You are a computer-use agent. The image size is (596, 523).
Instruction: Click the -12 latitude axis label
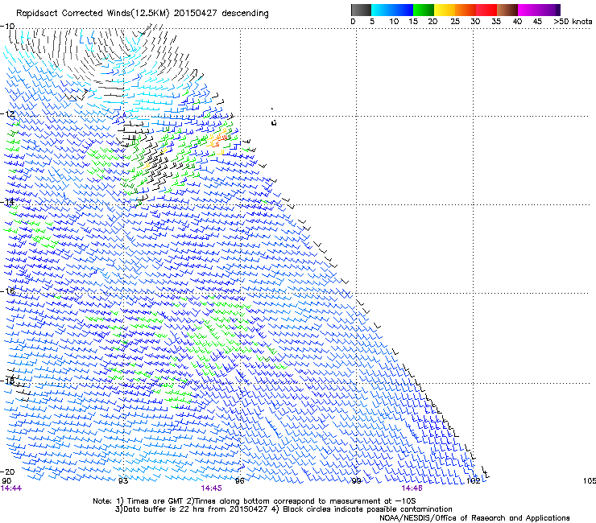point(7,113)
